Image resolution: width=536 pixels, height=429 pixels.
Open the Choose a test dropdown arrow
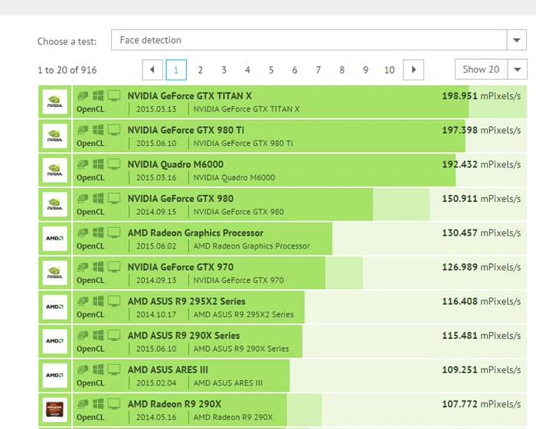(x=517, y=40)
